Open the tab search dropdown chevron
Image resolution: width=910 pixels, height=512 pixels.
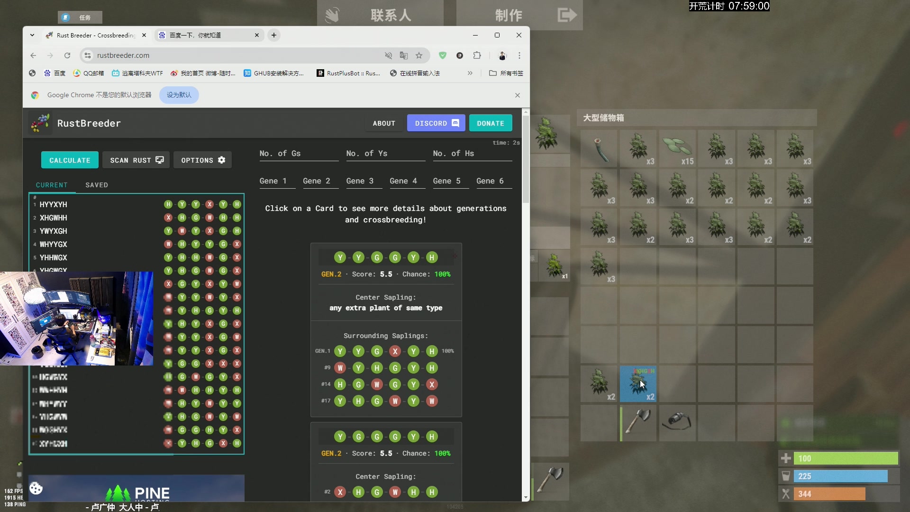pos(32,35)
